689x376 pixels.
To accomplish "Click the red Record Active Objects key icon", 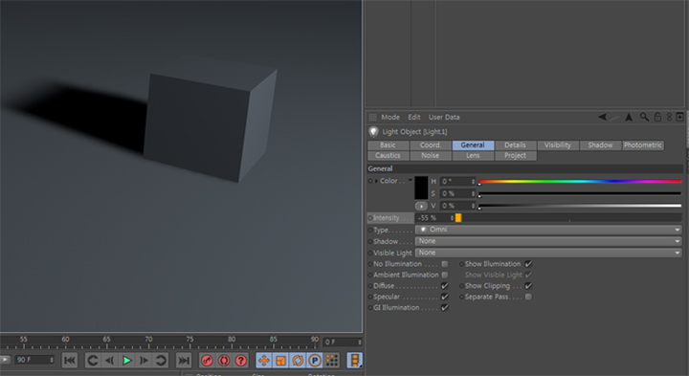I will click(x=207, y=361).
